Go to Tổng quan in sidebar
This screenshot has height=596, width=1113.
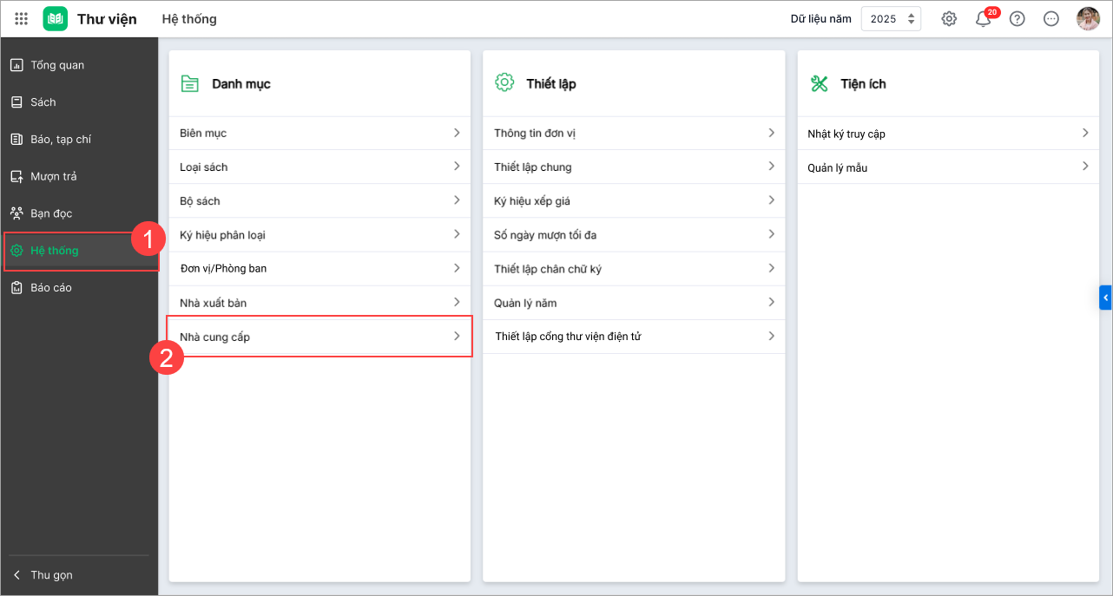tap(57, 65)
